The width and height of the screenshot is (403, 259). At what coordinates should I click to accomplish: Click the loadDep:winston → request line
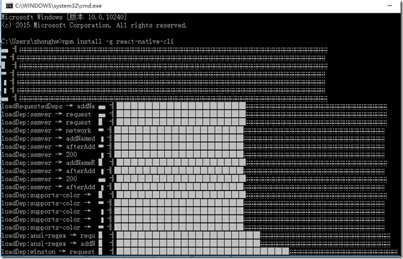tap(48, 252)
